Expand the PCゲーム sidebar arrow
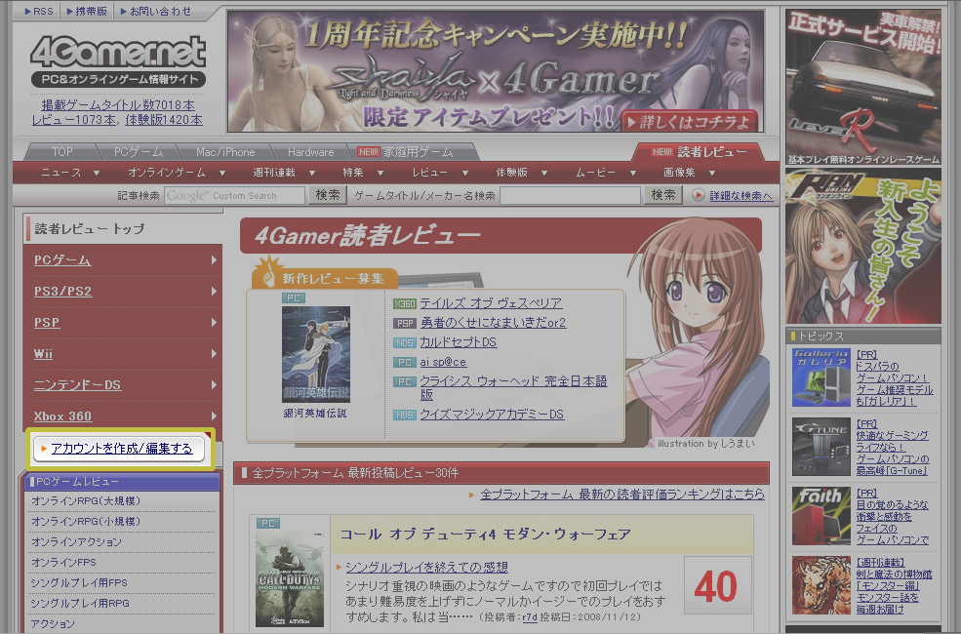The image size is (961, 634). click(214, 260)
